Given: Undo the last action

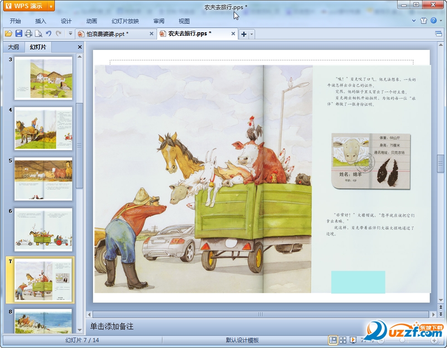Looking at the screenshot, I should (x=49, y=34).
